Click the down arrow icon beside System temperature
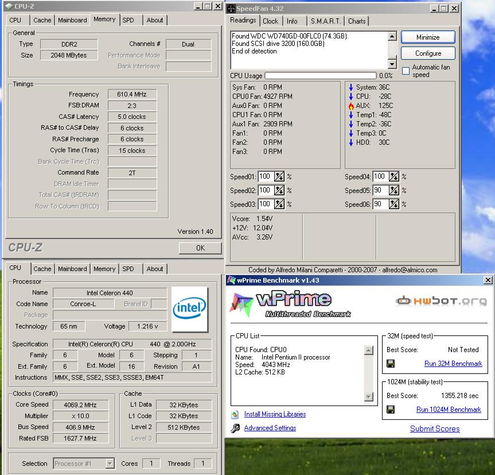Image resolution: width=495 pixels, height=475 pixels. (x=351, y=87)
